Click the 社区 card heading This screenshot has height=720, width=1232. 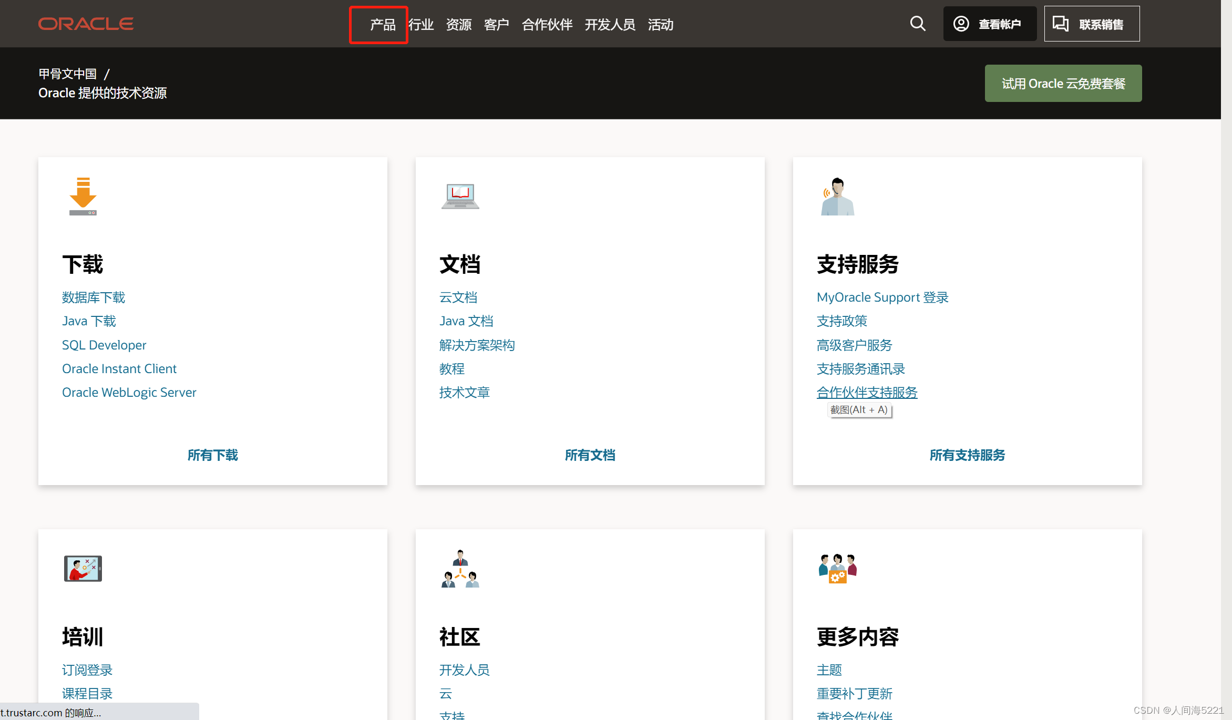460,637
